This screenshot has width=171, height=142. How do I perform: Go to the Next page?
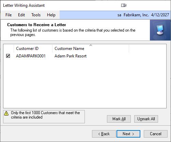pos(128,134)
